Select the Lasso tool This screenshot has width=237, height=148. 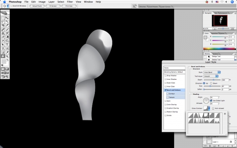(x=3, y=22)
